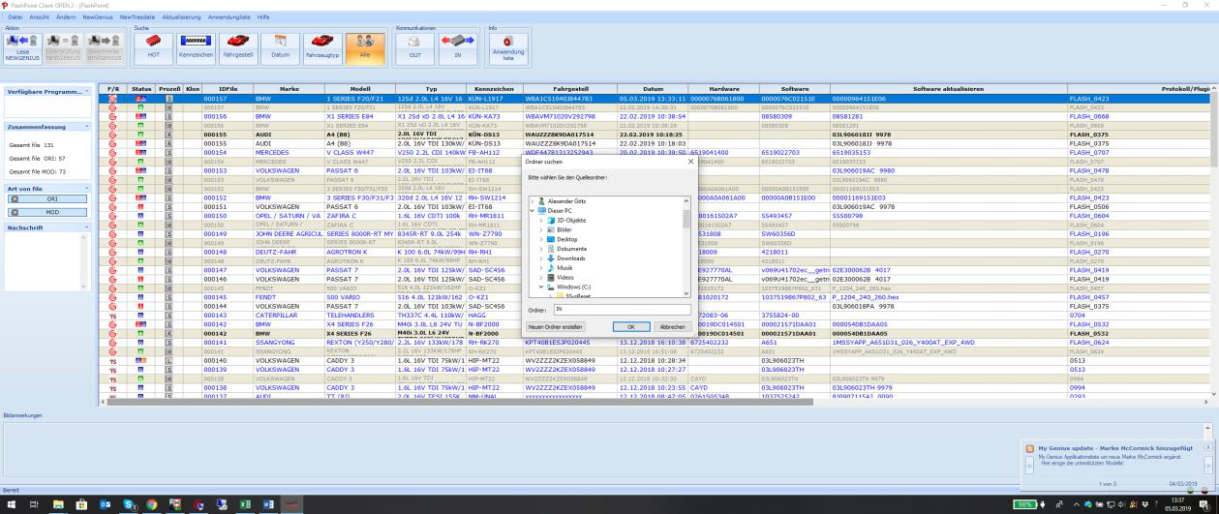Open File Explorer from taskbar
1219x514 pixels.
pos(59,505)
